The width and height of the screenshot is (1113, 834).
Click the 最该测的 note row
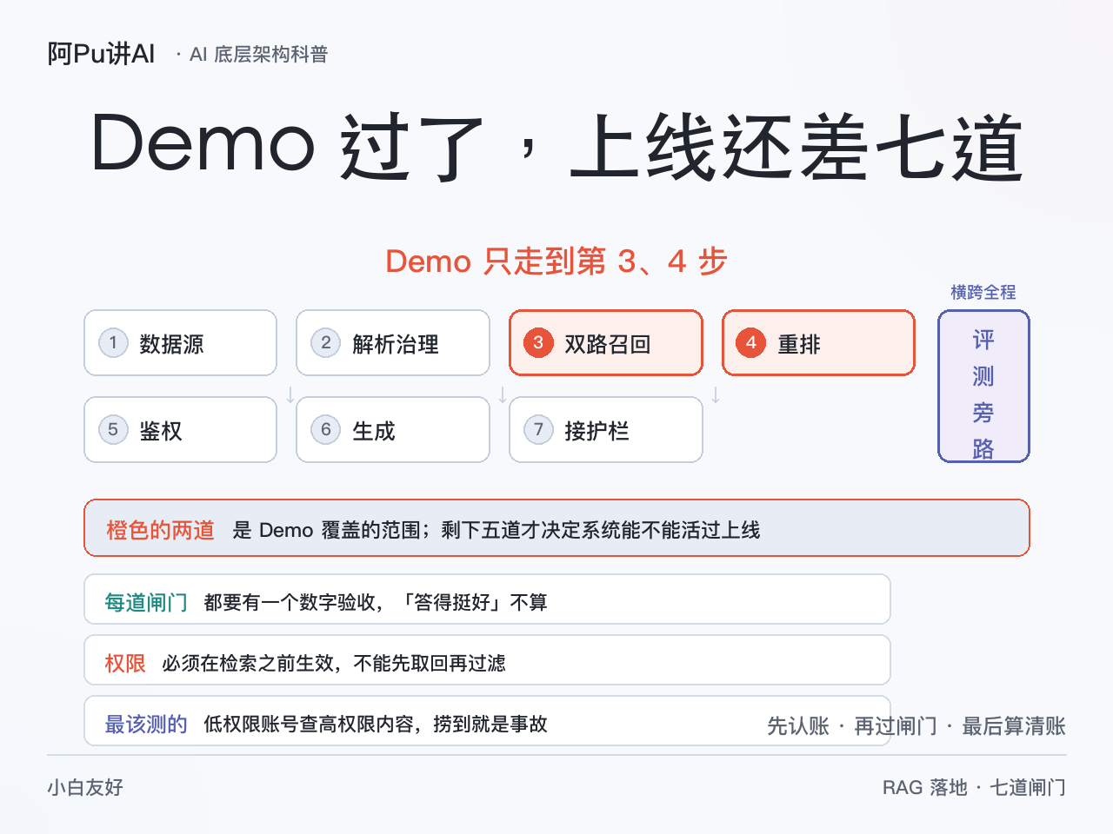point(487,721)
